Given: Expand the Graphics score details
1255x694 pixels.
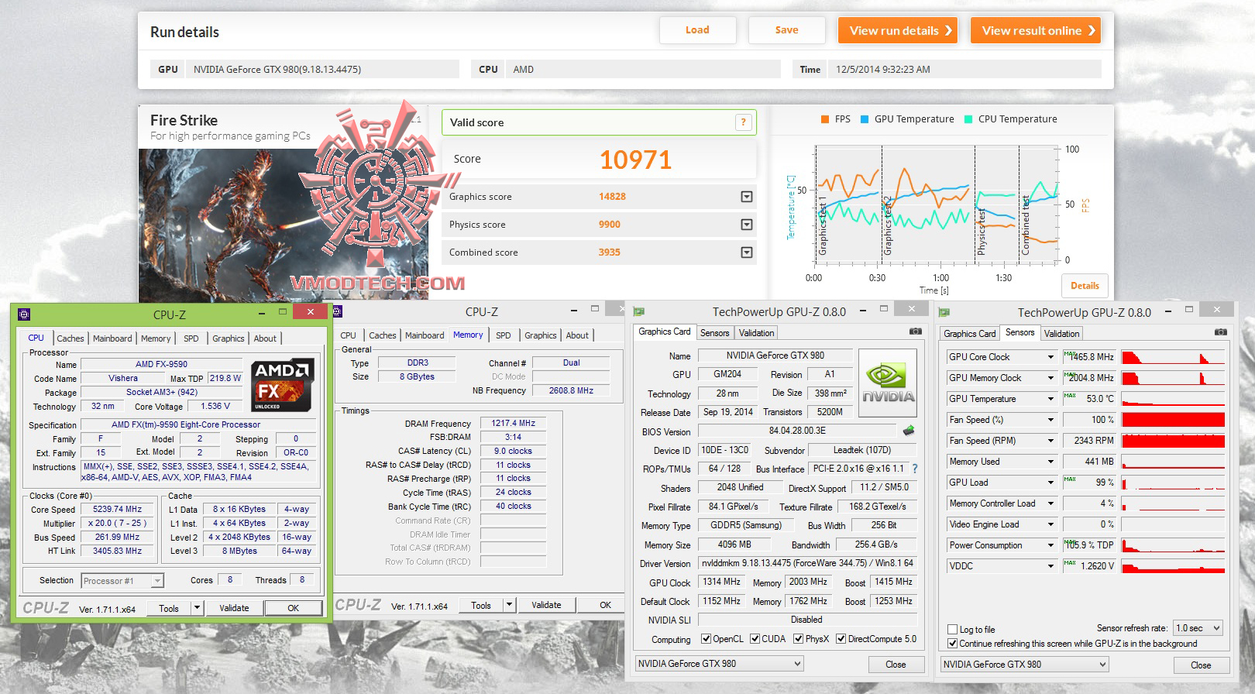Looking at the screenshot, I should click(747, 197).
